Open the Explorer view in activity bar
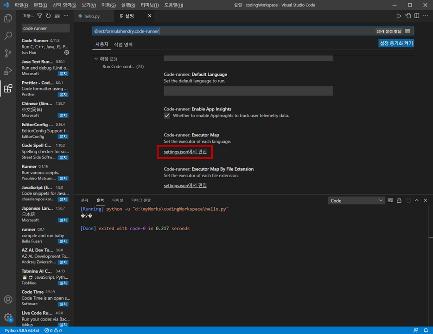This screenshot has height=334, width=433. tap(8, 18)
